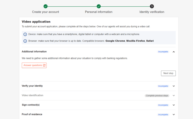Click the Personal information step label

(x=99, y=12)
